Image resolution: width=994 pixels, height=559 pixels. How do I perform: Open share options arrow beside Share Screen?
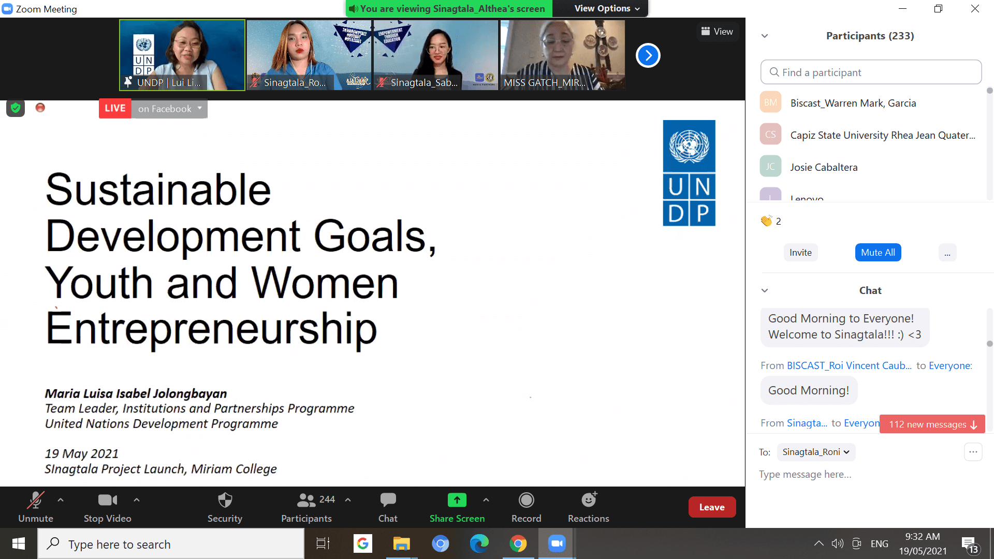pos(486,500)
